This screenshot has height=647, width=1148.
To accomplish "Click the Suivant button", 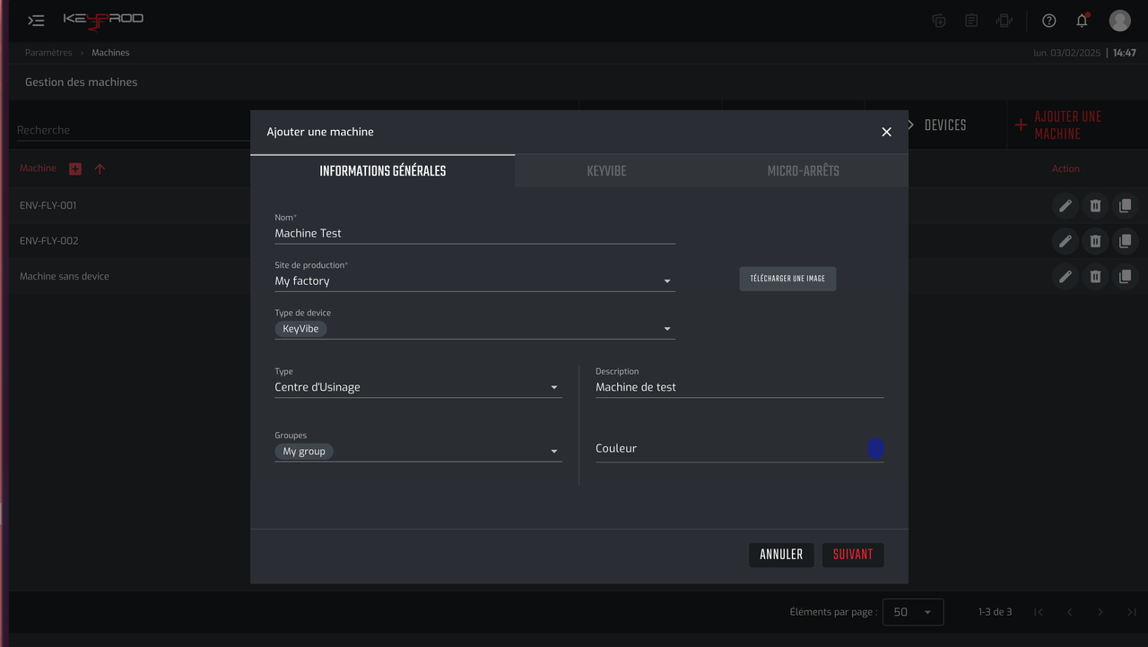I will click(853, 555).
